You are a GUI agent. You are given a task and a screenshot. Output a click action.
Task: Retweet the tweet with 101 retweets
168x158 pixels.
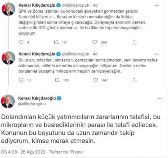coord(56,42)
